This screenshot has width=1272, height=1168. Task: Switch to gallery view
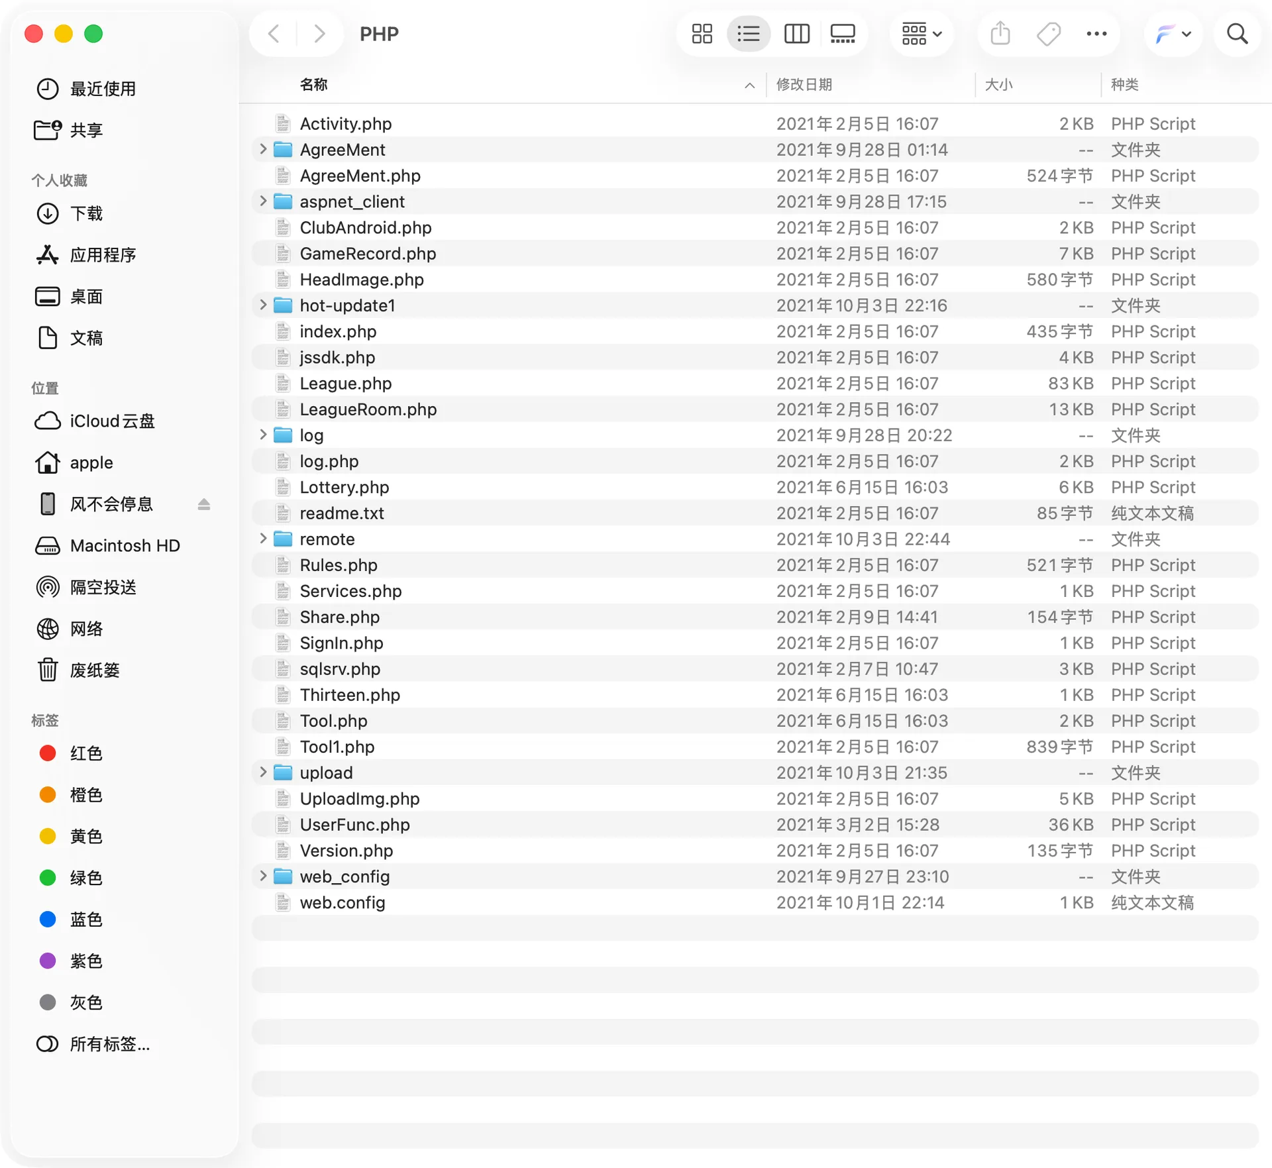843,34
